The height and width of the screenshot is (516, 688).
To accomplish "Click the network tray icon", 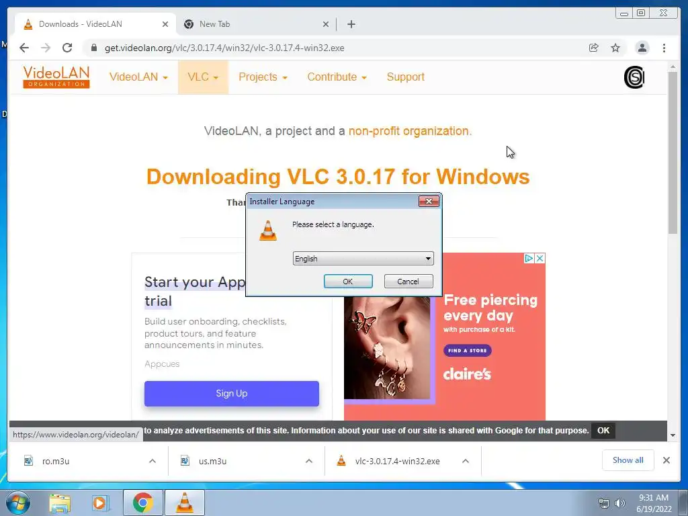I will tap(604, 503).
